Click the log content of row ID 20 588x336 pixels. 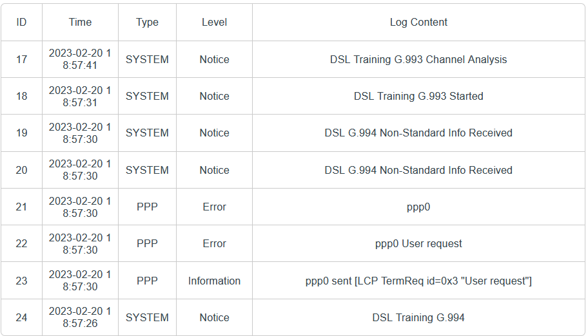click(x=418, y=170)
